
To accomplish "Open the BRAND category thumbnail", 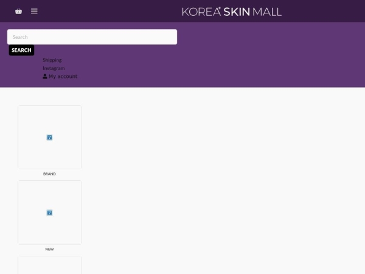I will (50, 137).
